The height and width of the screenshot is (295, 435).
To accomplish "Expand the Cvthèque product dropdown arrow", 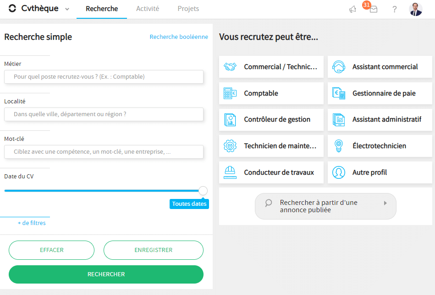I will (x=67, y=9).
